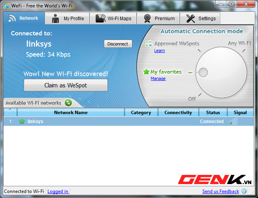Click the Premium ribbon badge icon
This screenshot has height=198, width=258.
click(147, 19)
